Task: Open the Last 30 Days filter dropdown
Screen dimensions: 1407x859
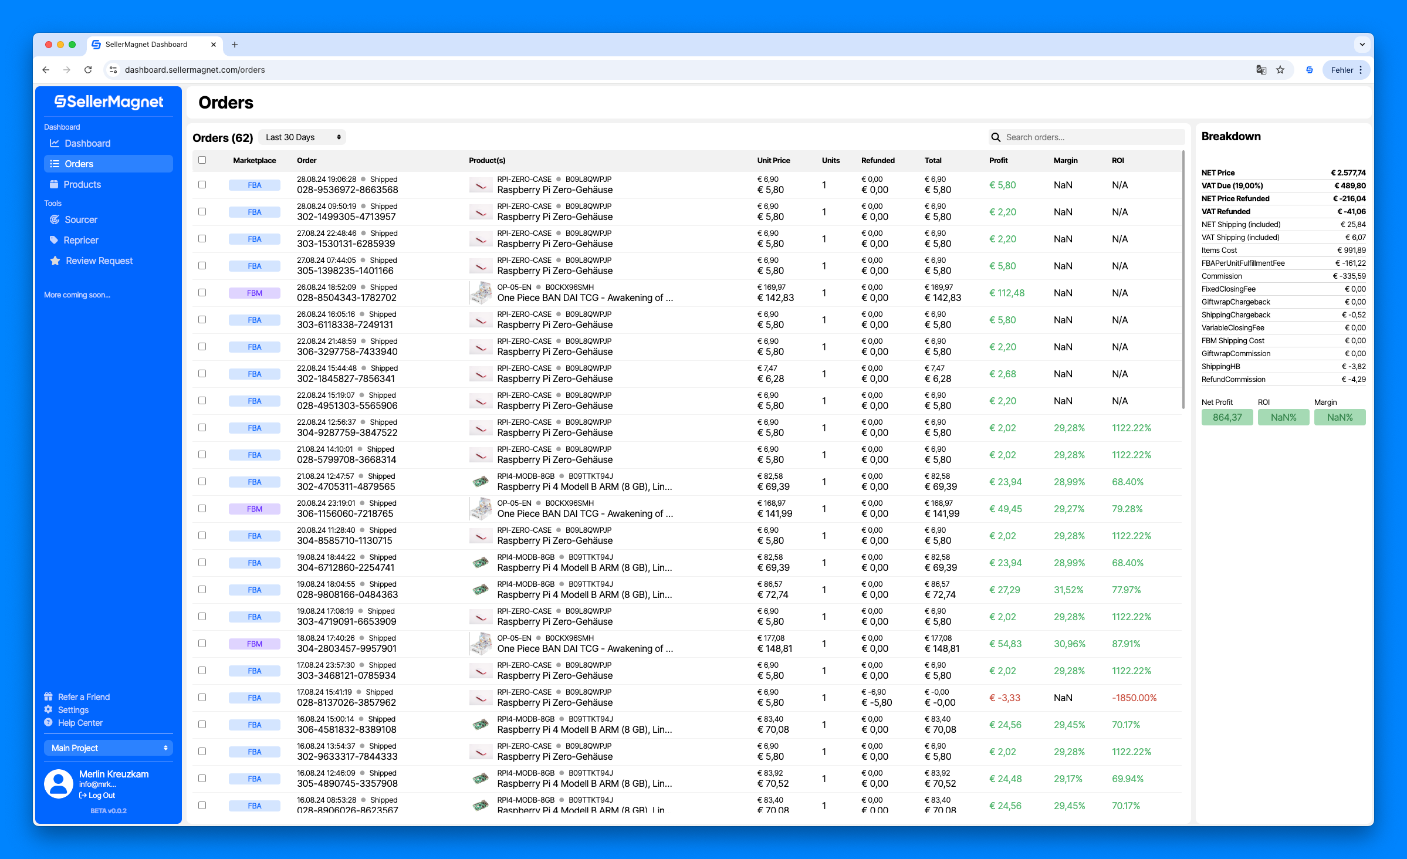Action: click(x=302, y=137)
